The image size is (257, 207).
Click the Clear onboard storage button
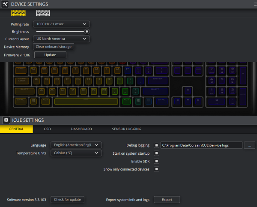click(54, 47)
